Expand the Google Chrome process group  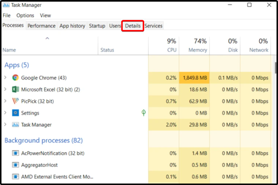5,78
